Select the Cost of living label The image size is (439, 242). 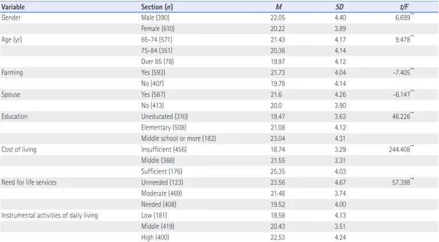tap(19, 149)
